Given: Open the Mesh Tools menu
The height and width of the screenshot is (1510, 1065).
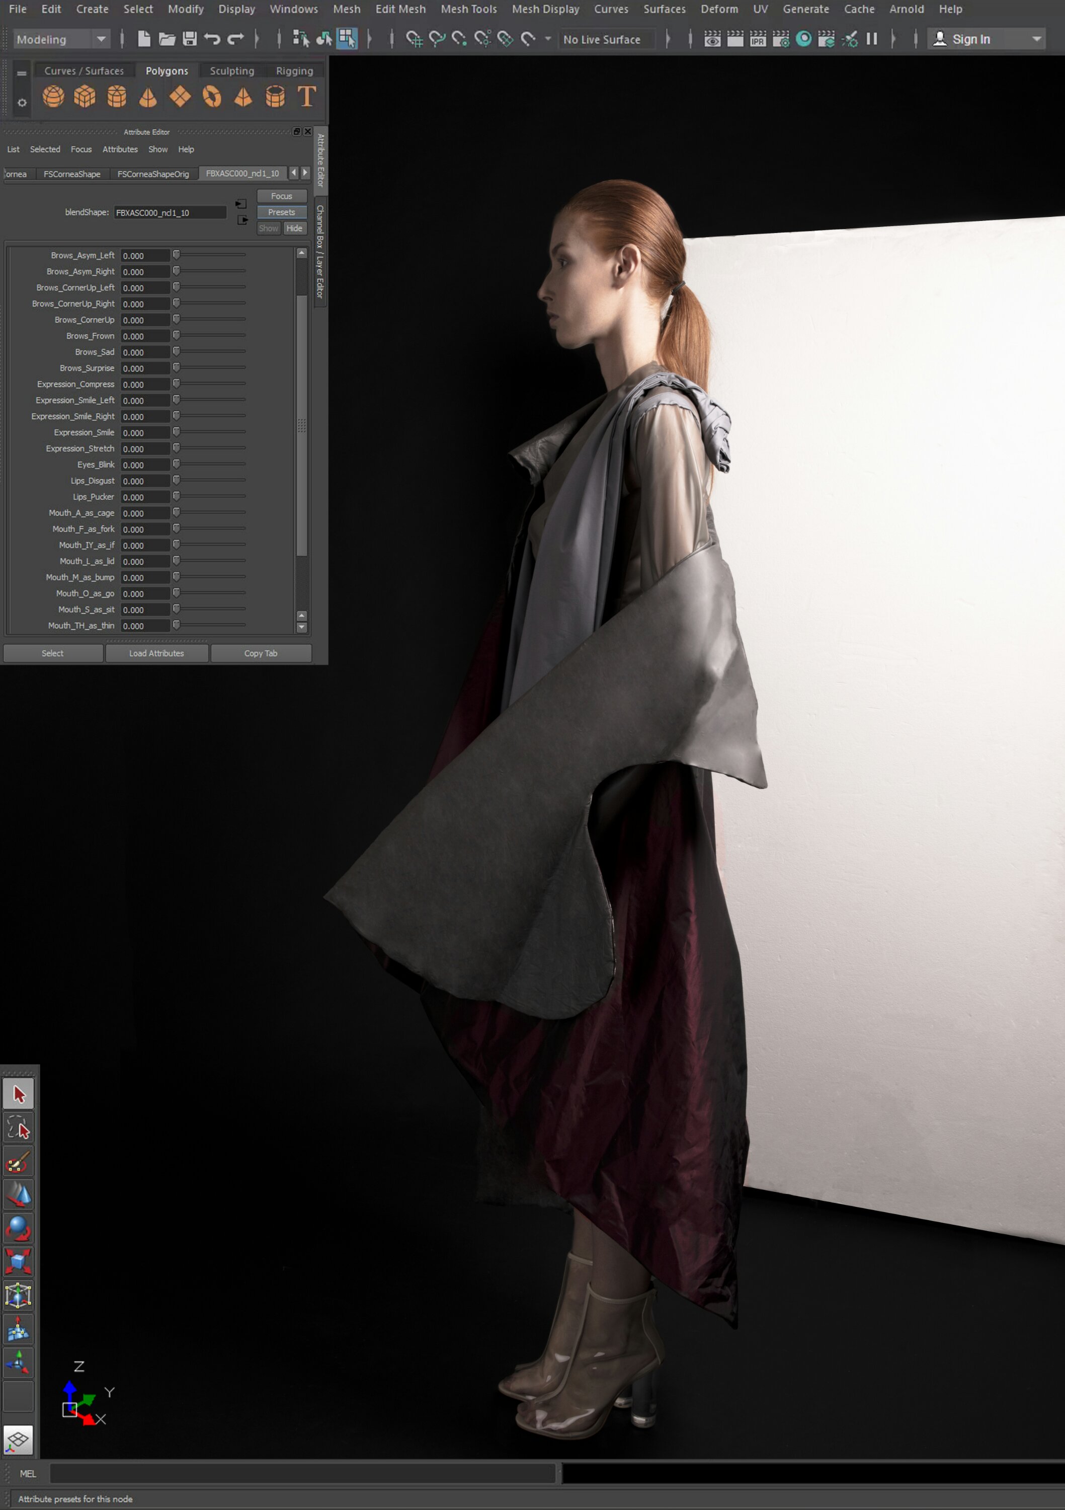Looking at the screenshot, I should pos(468,9).
